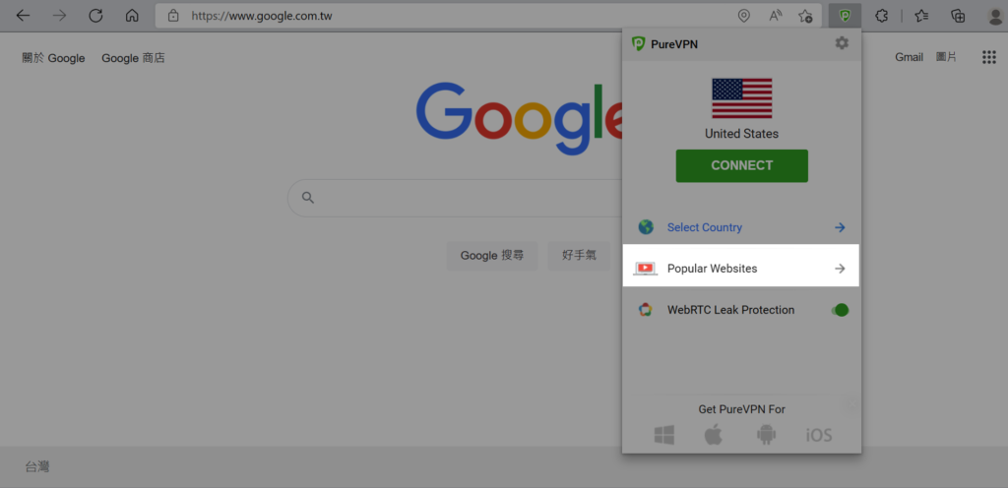
Task: Click the 台灣 footer text
Action: tap(37, 466)
